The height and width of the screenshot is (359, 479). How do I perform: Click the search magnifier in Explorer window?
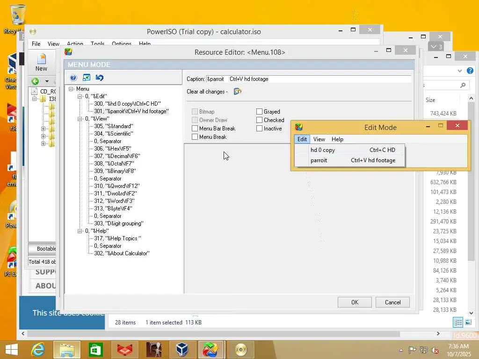(463, 85)
